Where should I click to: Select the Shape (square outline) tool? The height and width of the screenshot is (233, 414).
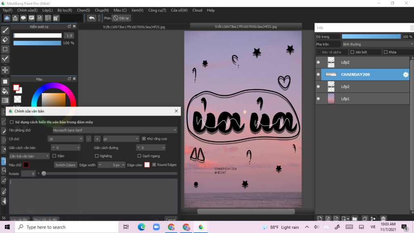(x=5, y=49)
